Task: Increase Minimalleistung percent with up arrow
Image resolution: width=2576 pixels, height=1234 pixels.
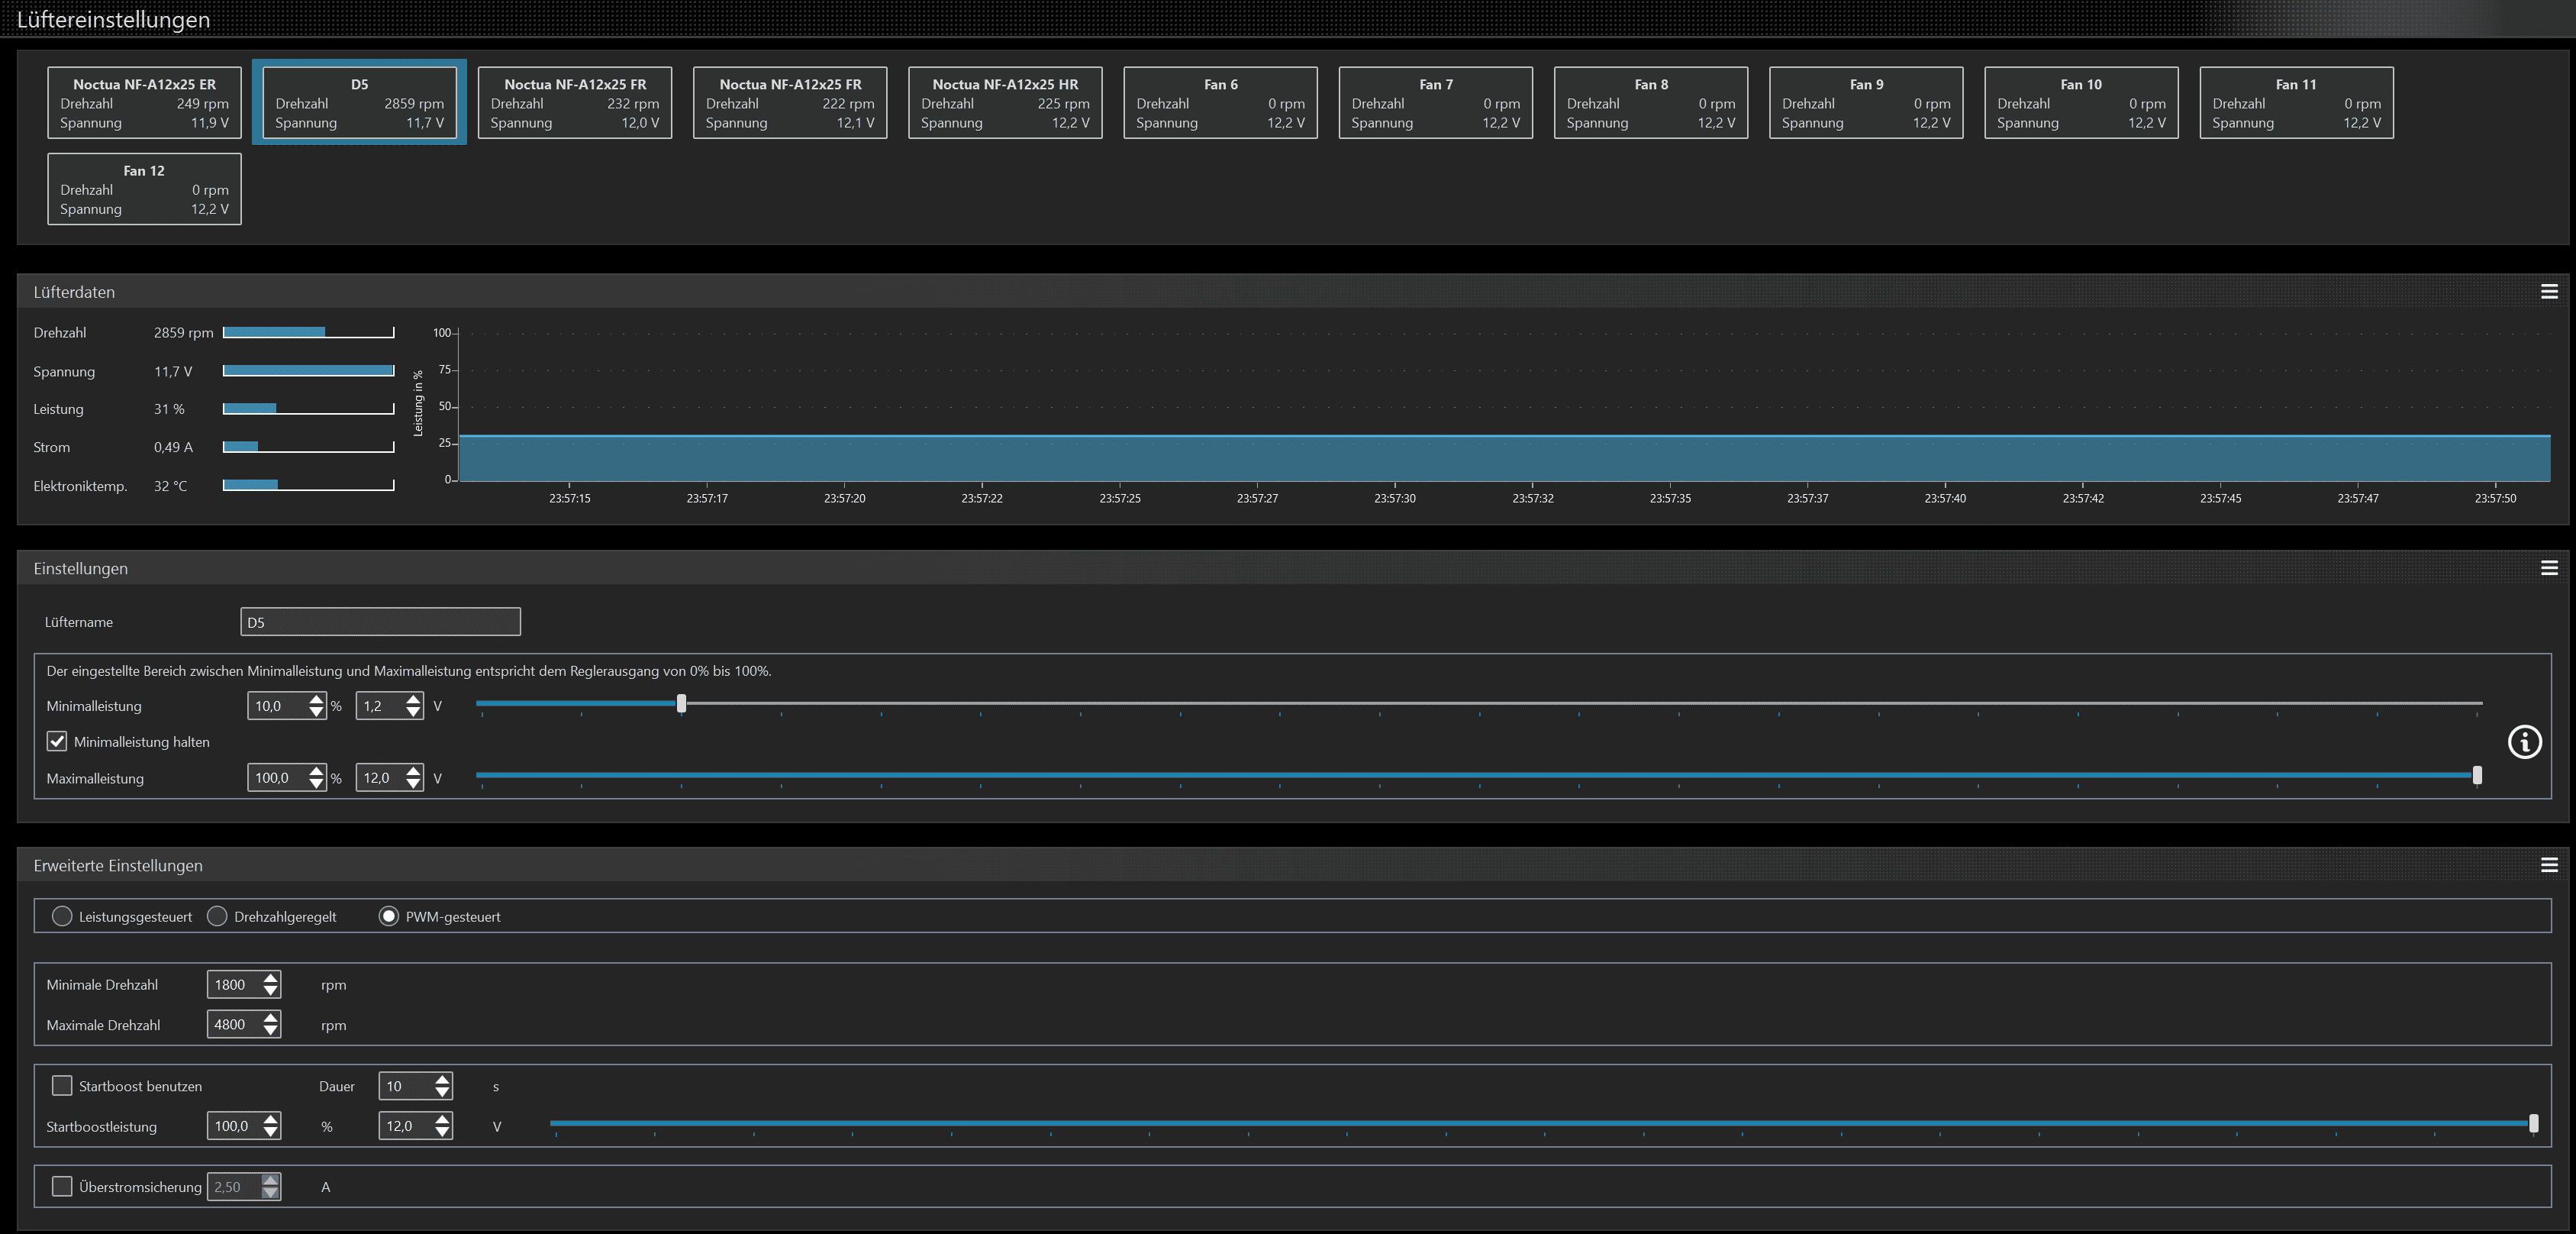Action: 317,699
